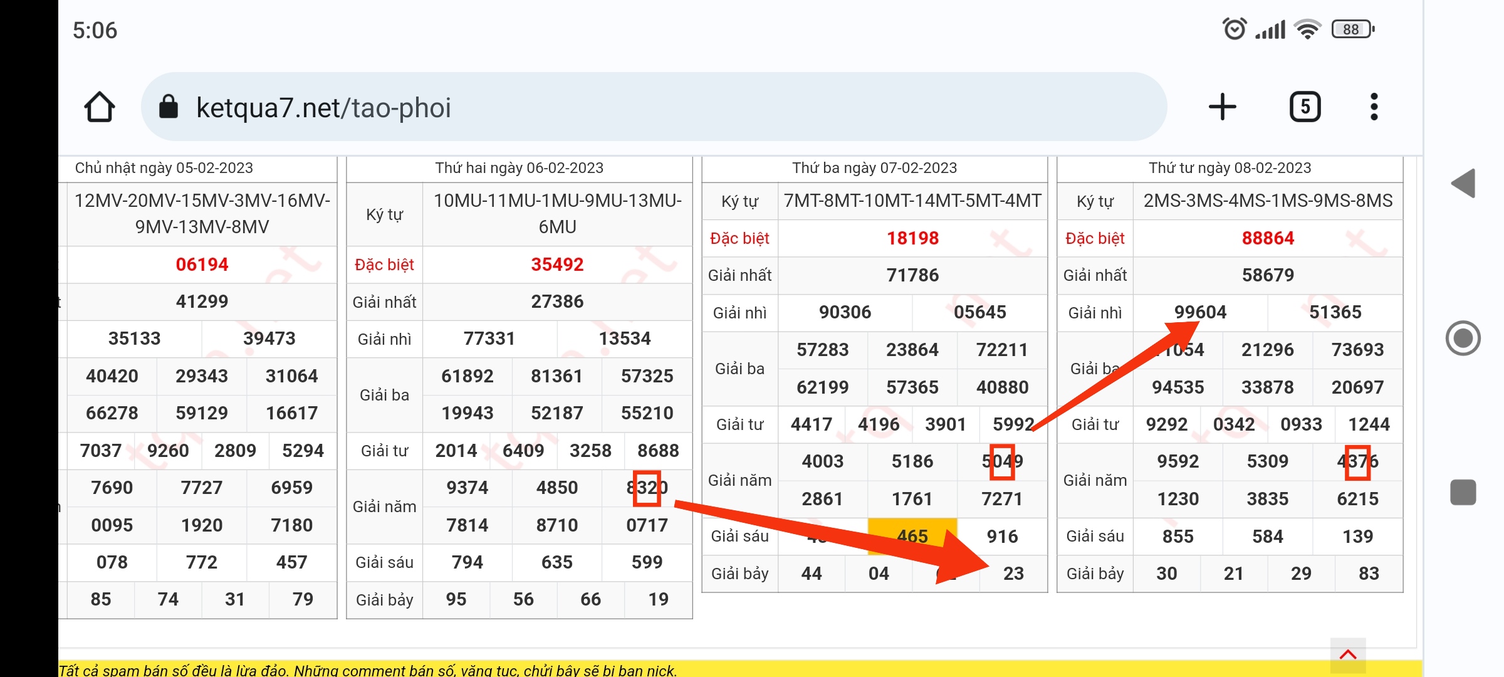Tap header Thứ hai ngày 06-02-2023
The width and height of the screenshot is (1504, 677).
click(519, 168)
